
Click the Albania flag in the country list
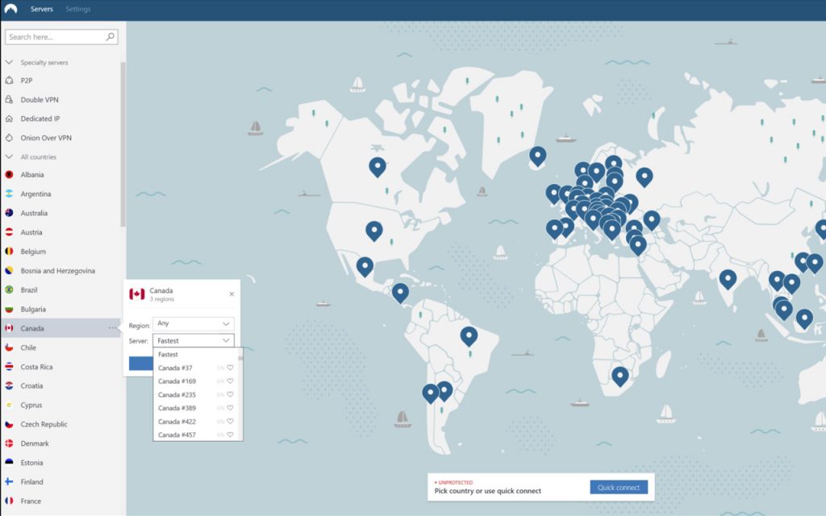(9, 175)
